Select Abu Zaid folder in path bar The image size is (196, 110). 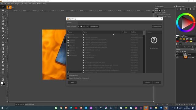(85, 27)
